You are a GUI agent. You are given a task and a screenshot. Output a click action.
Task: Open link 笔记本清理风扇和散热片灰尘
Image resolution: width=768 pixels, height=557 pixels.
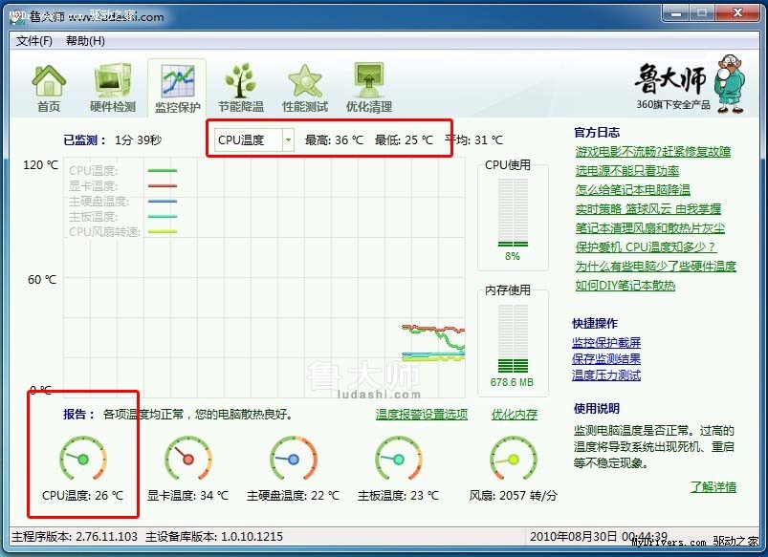(x=649, y=228)
